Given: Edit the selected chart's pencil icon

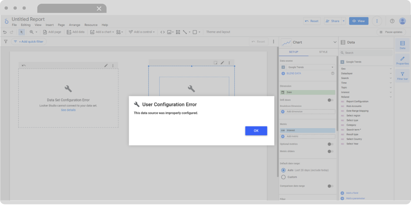Looking at the screenshot, I should (222, 63).
